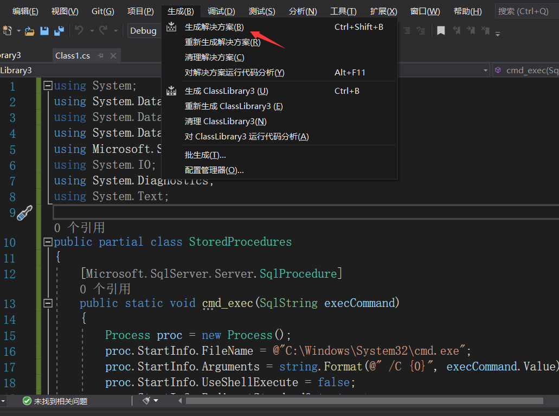Open 配置管理器(O)... entry

click(x=280, y=170)
